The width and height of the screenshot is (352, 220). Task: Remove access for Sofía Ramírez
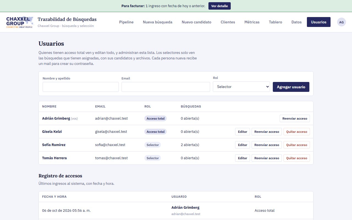(297, 145)
